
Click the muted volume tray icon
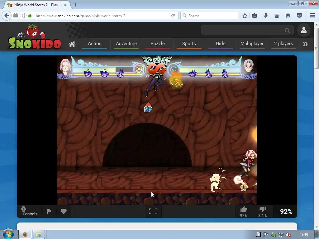288,235
